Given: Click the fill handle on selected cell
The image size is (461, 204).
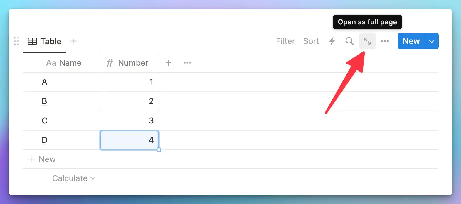Looking at the screenshot, I should point(159,150).
